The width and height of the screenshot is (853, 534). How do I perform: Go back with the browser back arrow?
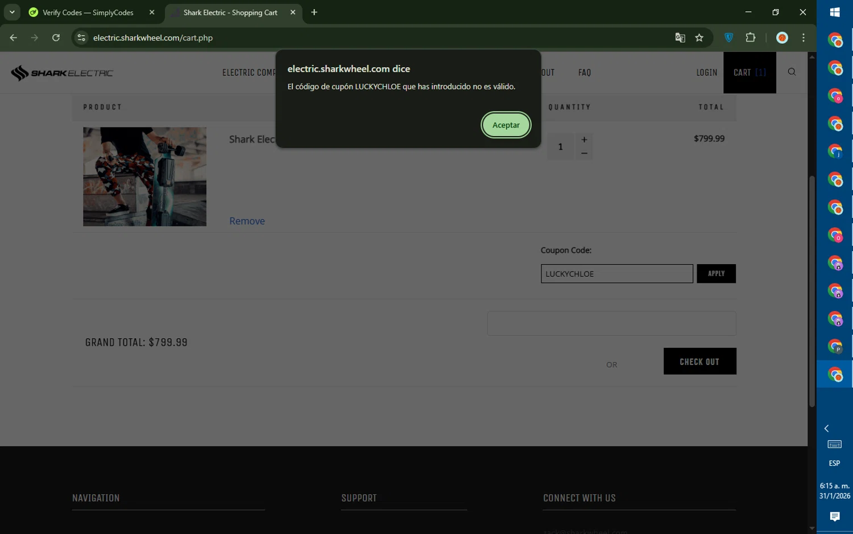tap(14, 38)
